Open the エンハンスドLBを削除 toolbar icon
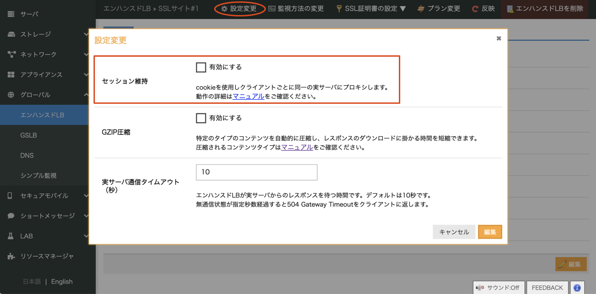Image resolution: width=596 pixels, height=294 pixels. [x=510, y=8]
